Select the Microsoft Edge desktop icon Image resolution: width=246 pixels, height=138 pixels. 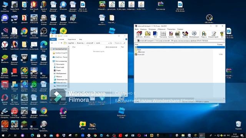tap(43, 46)
